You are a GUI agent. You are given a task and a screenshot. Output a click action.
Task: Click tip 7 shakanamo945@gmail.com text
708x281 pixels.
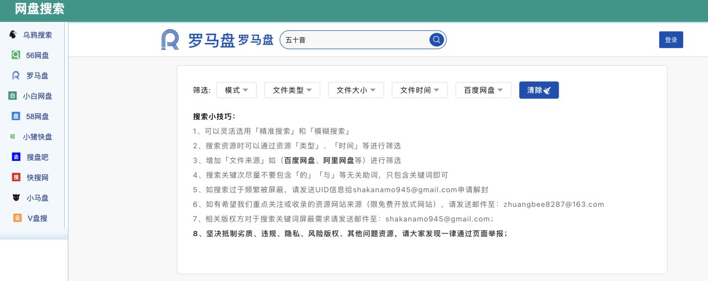pos(438,218)
